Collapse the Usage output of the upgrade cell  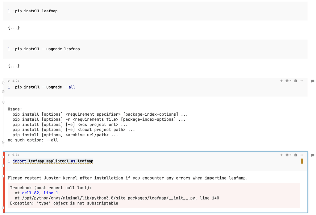click(3, 102)
